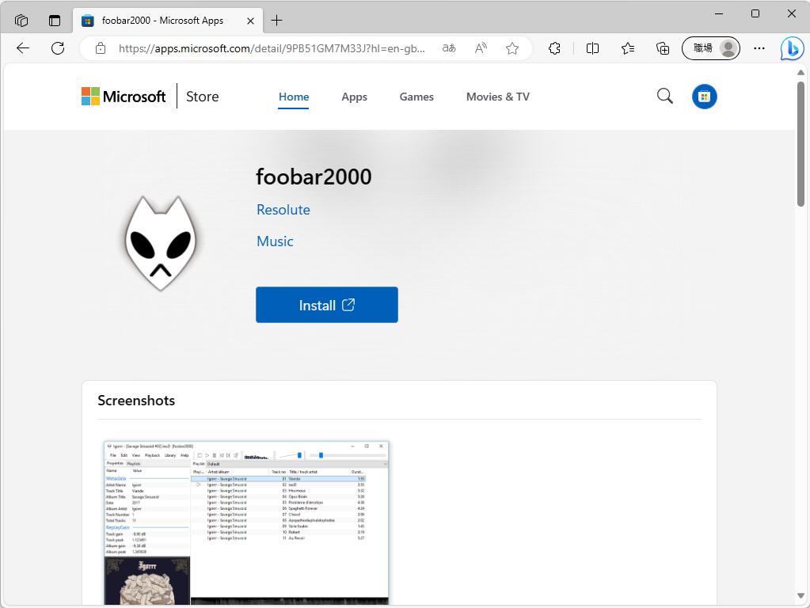Screen dimensions: 810x608
Task: Go back to the previous page
Action: (22, 48)
